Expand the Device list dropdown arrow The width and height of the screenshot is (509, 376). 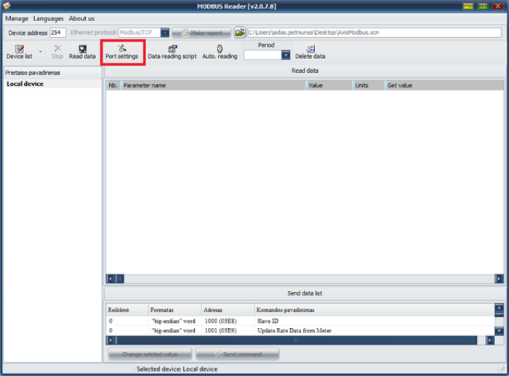point(40,52)
